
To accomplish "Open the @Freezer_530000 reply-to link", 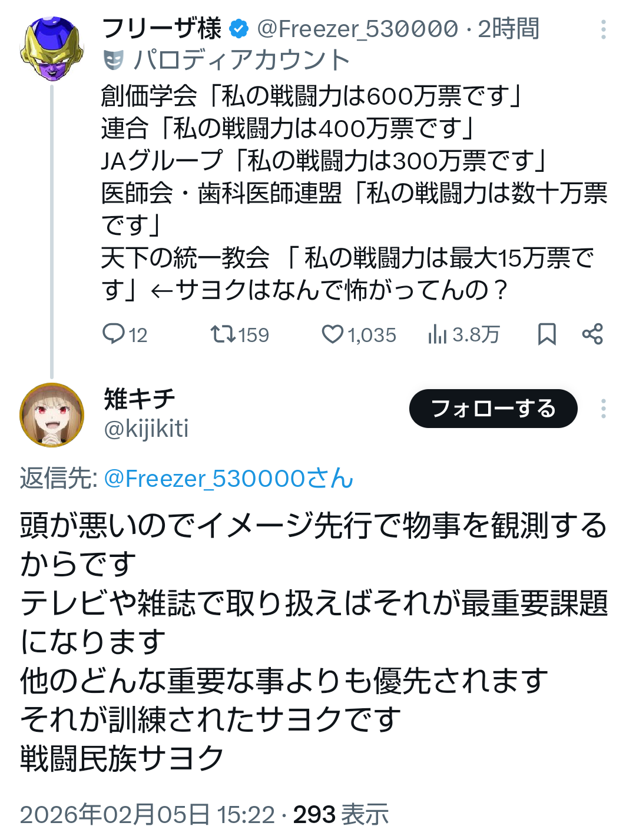I will tap(228, 479).
